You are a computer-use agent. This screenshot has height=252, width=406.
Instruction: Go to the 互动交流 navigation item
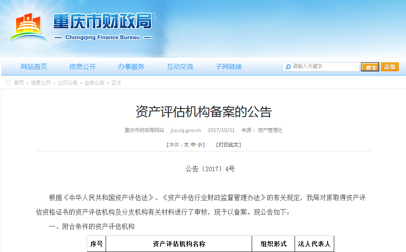click(x=180, y=67)
